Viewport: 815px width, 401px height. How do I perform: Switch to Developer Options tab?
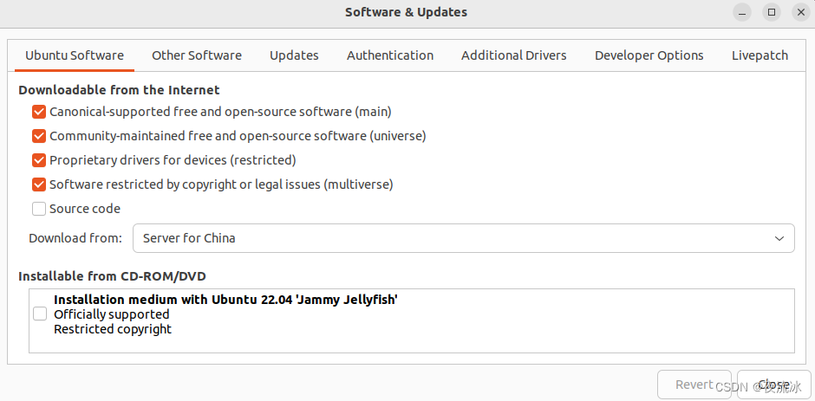point(649,55)
